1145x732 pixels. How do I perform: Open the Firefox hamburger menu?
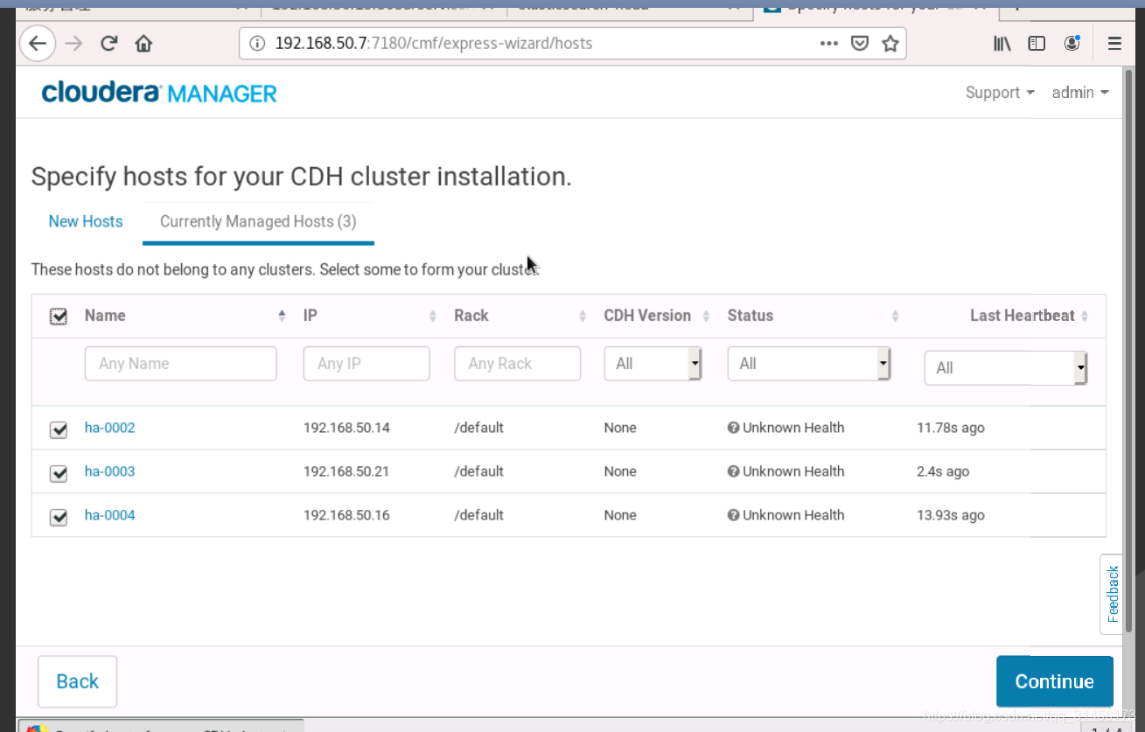tap(1114, 43)
